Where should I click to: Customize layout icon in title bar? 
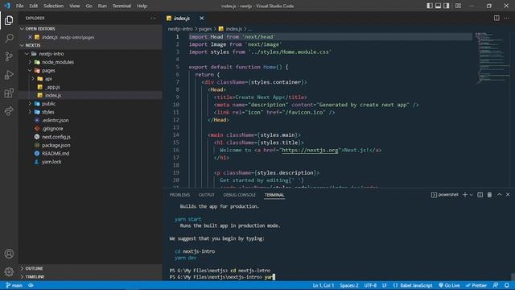coord(458,6)
